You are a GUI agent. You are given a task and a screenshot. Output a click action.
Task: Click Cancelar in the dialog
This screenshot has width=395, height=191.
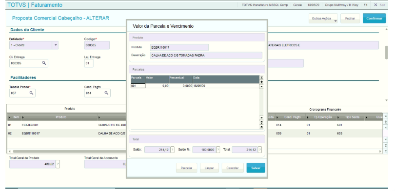pyautogui.click(x=232, y=168)
